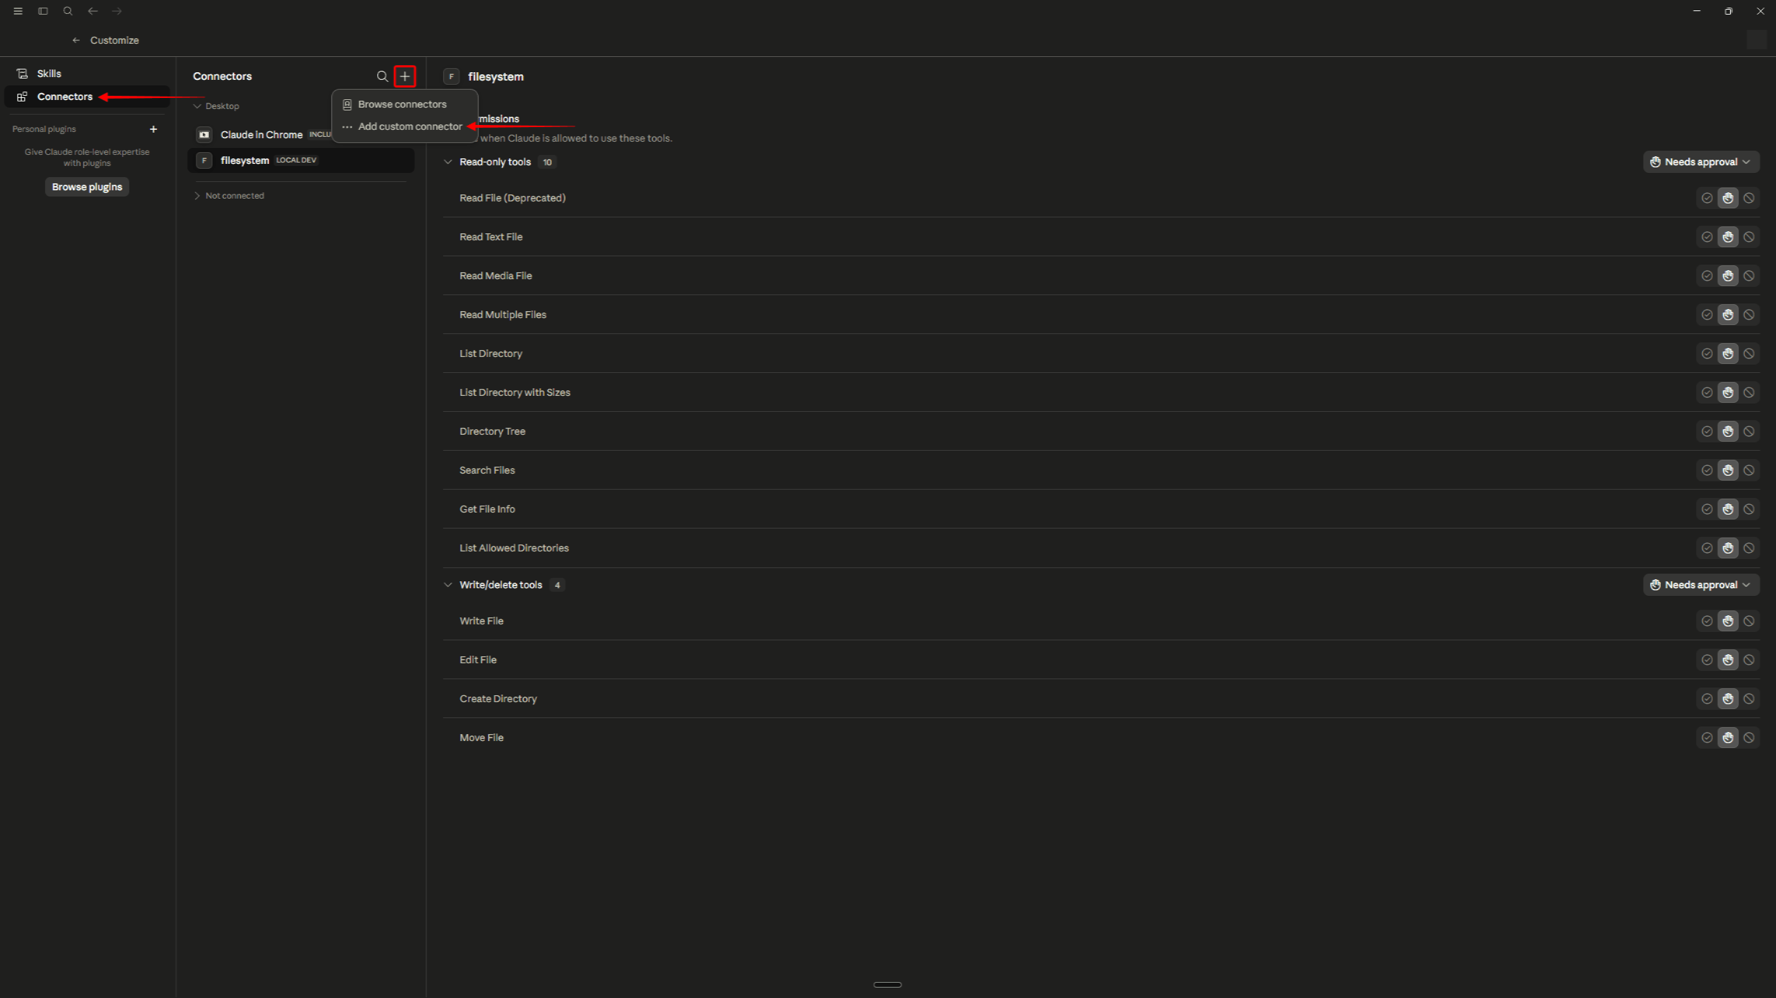
Task: Click the back arrow beside Customize
Action: point(76,40)
